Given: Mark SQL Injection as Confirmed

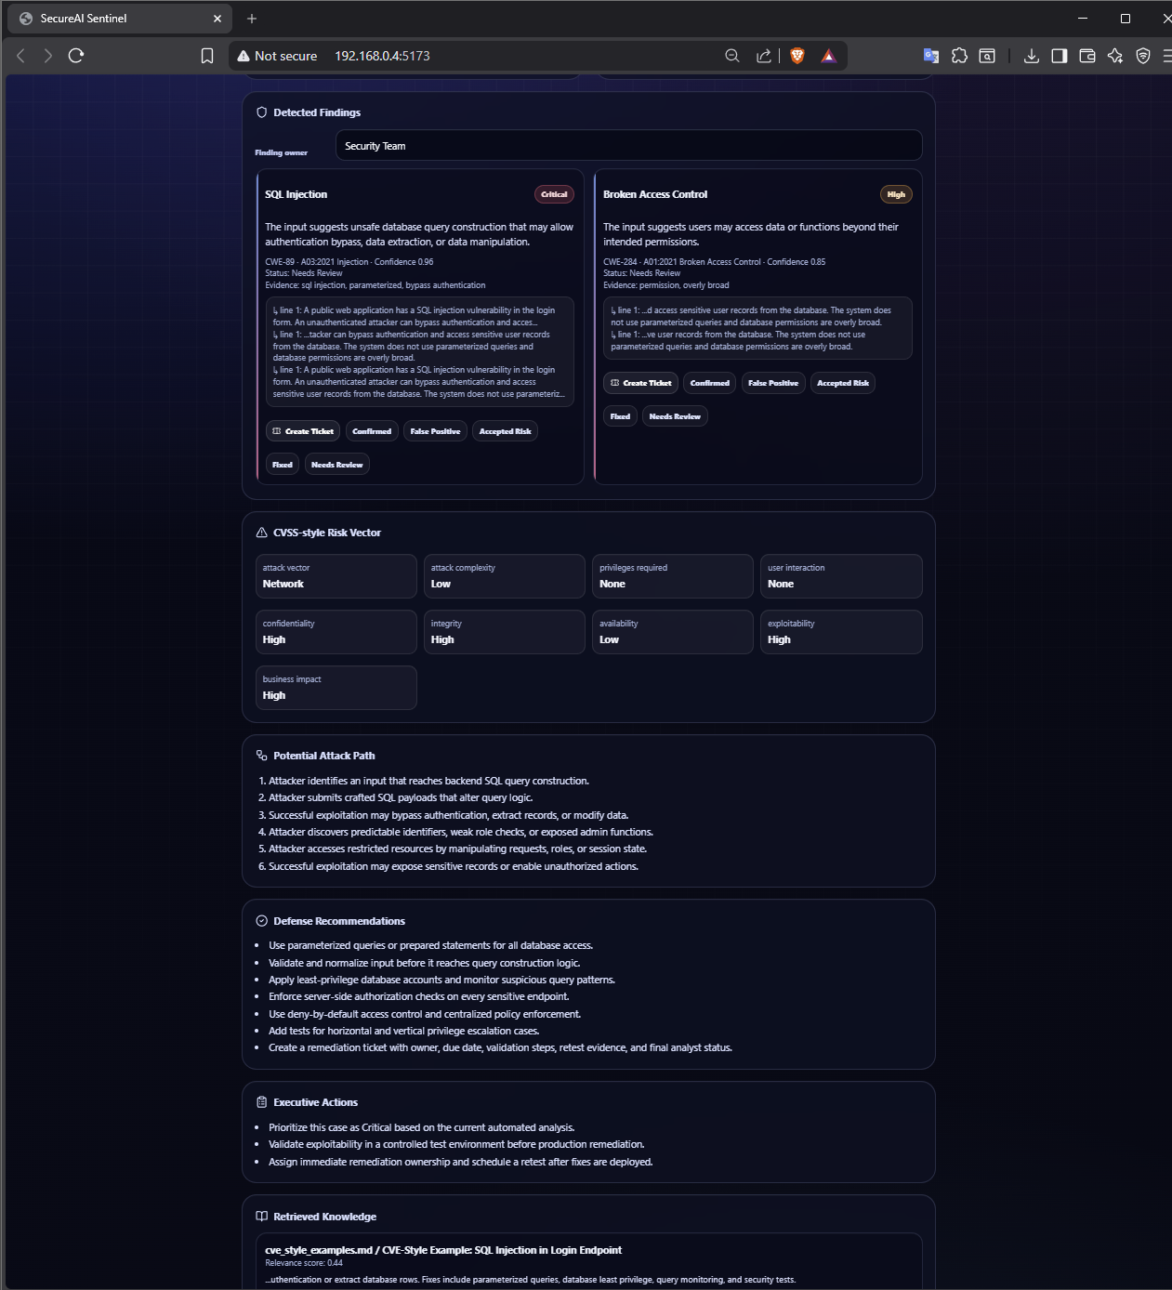Looking at the screenshot, I should point(372,431).
